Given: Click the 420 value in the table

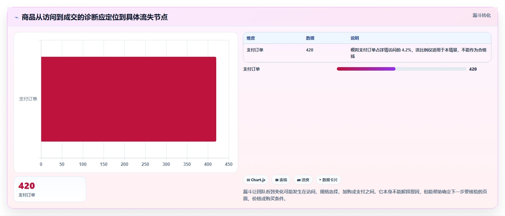Looking at the screenshot, I should pyautogui.click(x=310, y=50).
